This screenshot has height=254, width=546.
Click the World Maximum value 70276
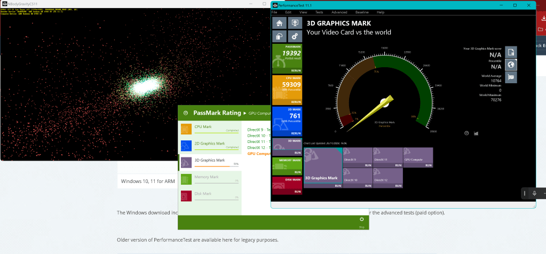click(x=496, y=100)
